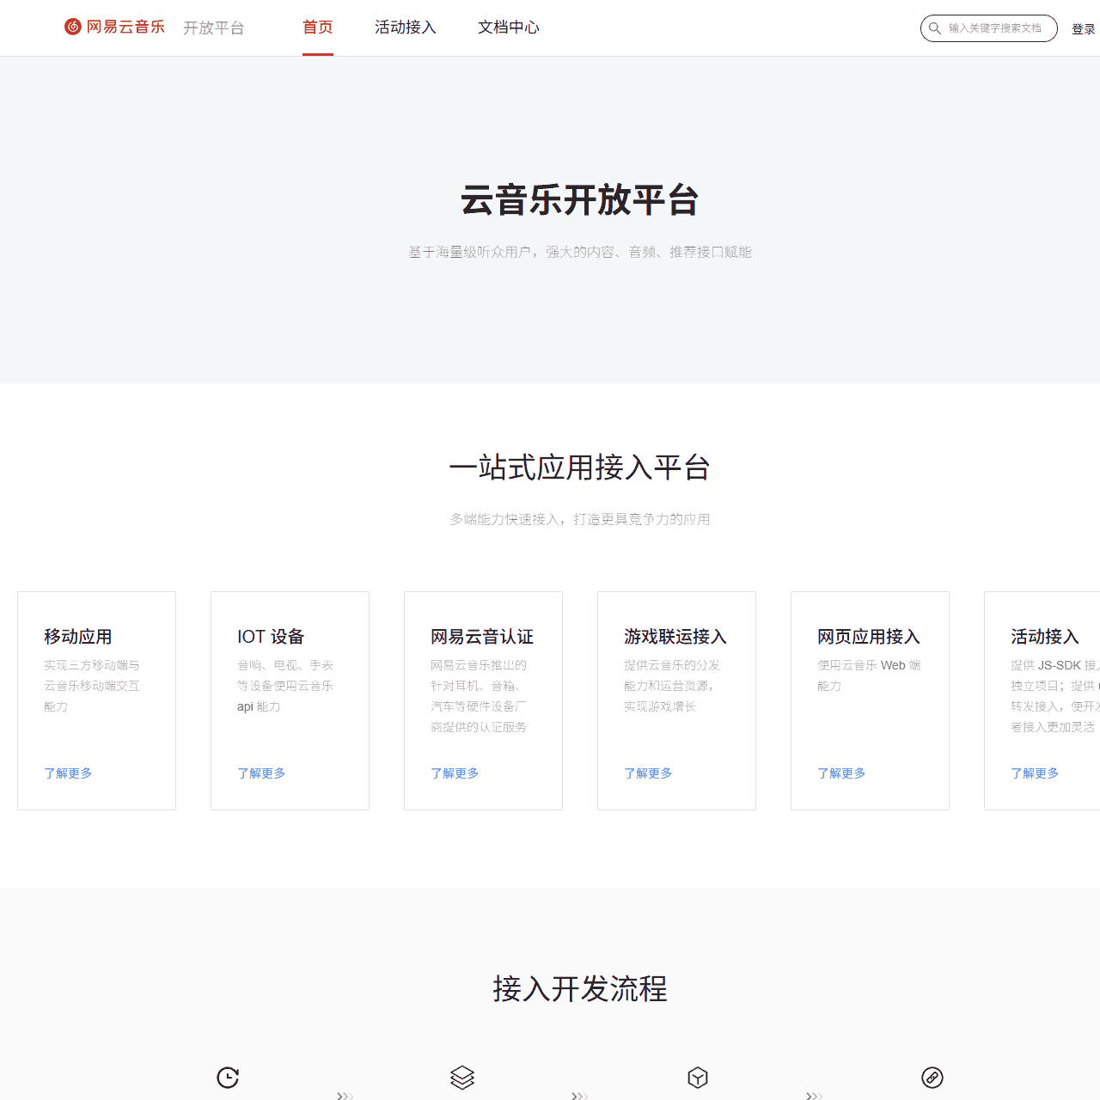1100x1100 pixels.
Task: Click 了解更多 on the 活动接入 card
Action: click(1035, 773)
